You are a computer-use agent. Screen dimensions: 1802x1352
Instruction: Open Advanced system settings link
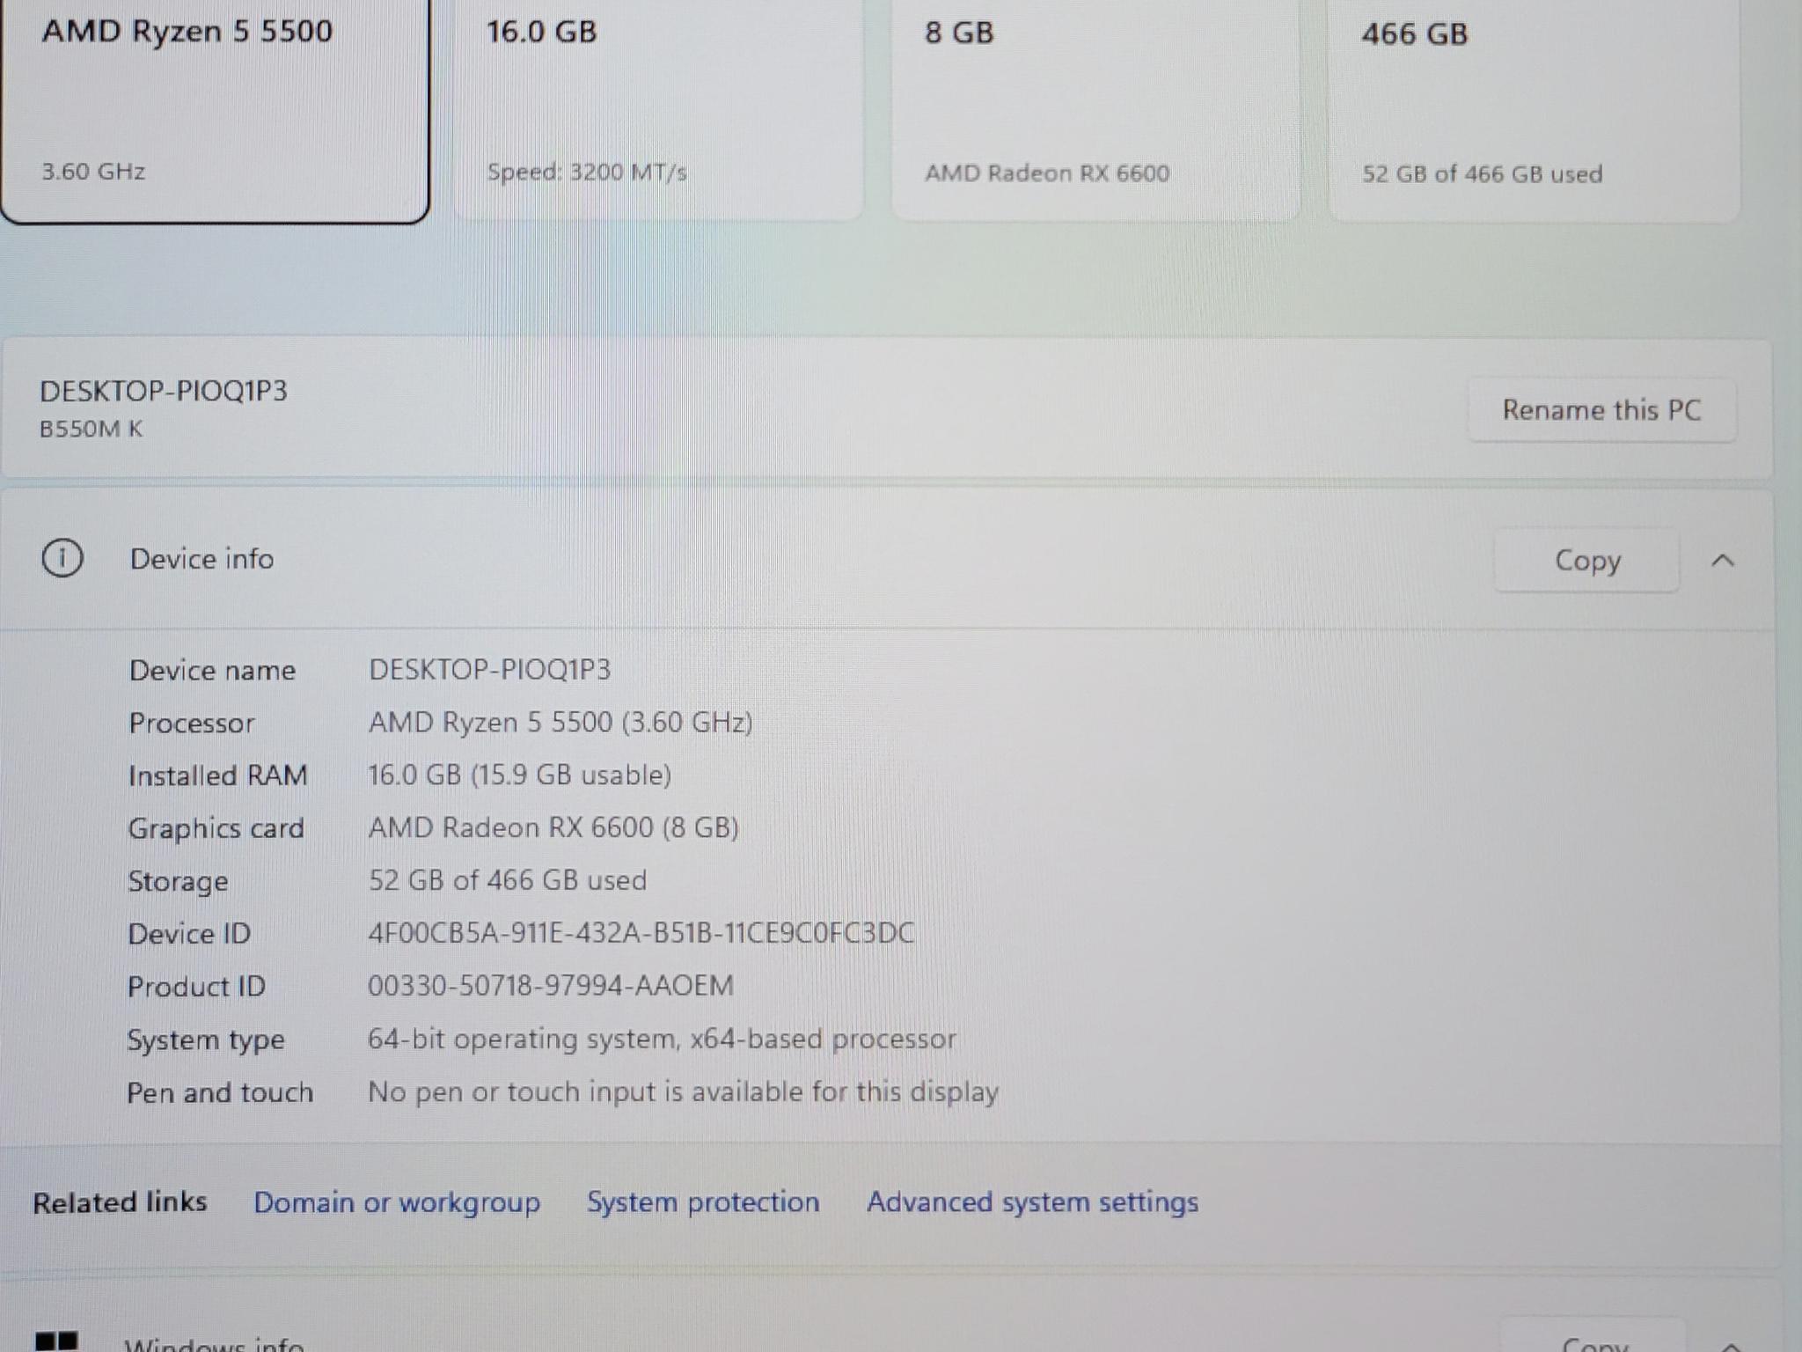[1032, 1202]
